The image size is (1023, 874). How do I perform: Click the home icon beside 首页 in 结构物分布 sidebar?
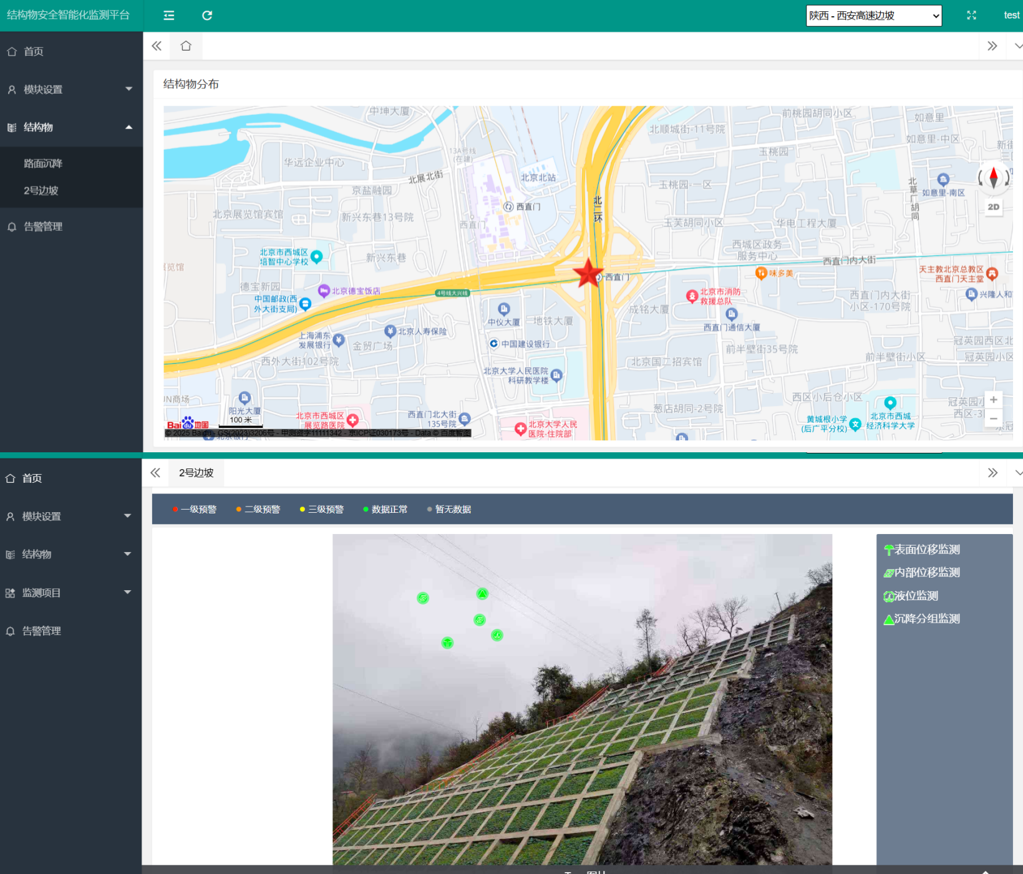12,52
